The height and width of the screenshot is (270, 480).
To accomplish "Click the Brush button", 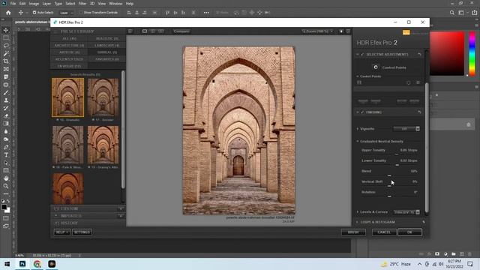I will [353, 232].
